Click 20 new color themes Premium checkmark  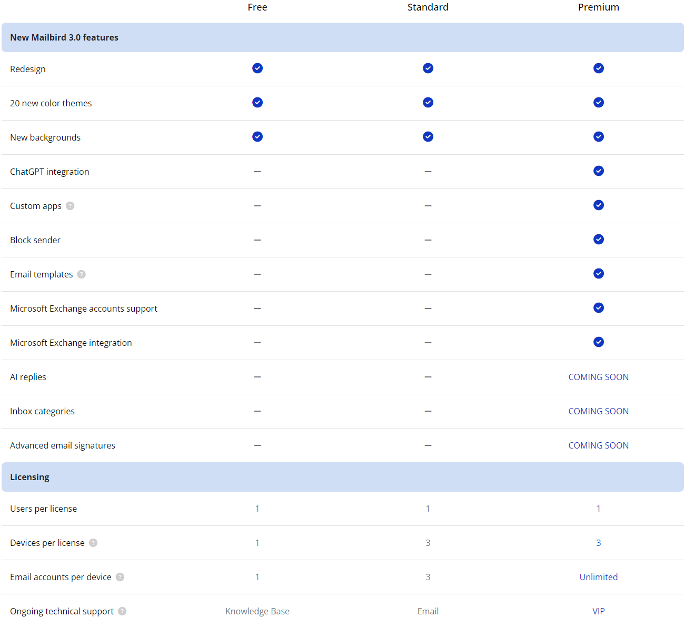(x=599, y=103)
